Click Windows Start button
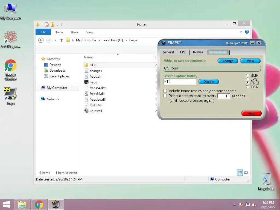Viewport: 280px width, 210px height. click(7, 205)
